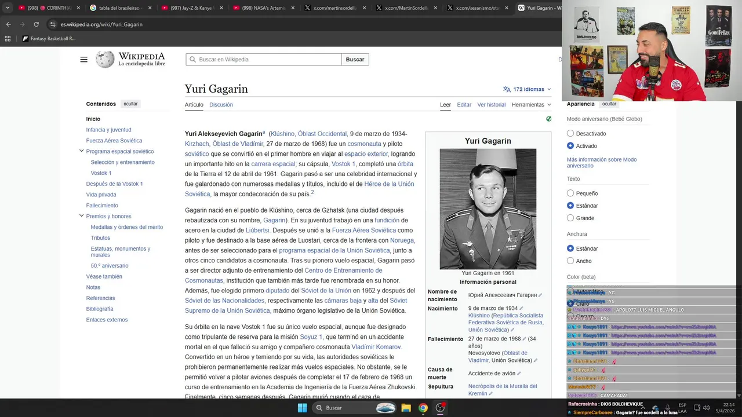Edit pencil next to Accidente de avión

(519, 374)
